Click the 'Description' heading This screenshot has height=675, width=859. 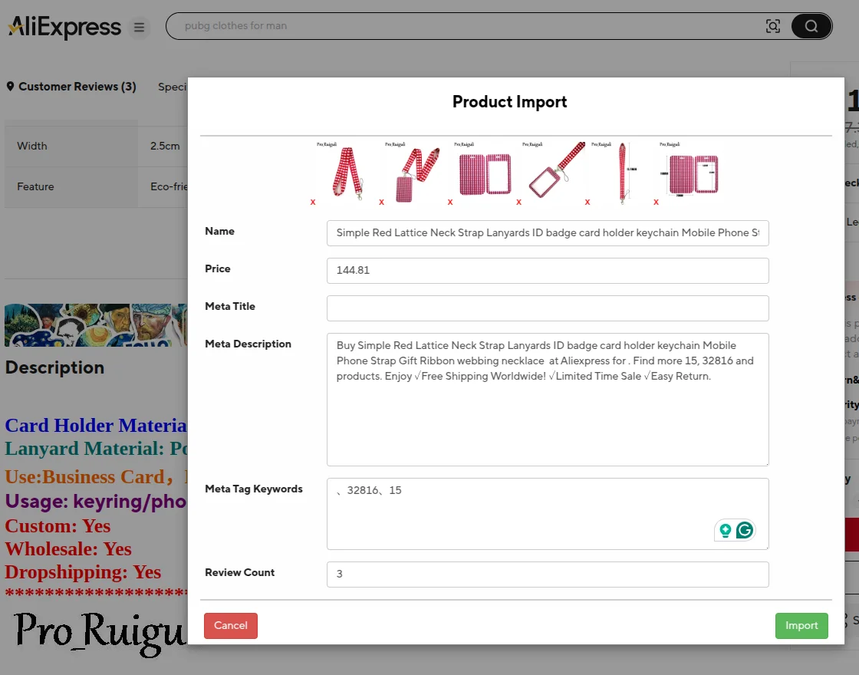[x=54, y=367]
